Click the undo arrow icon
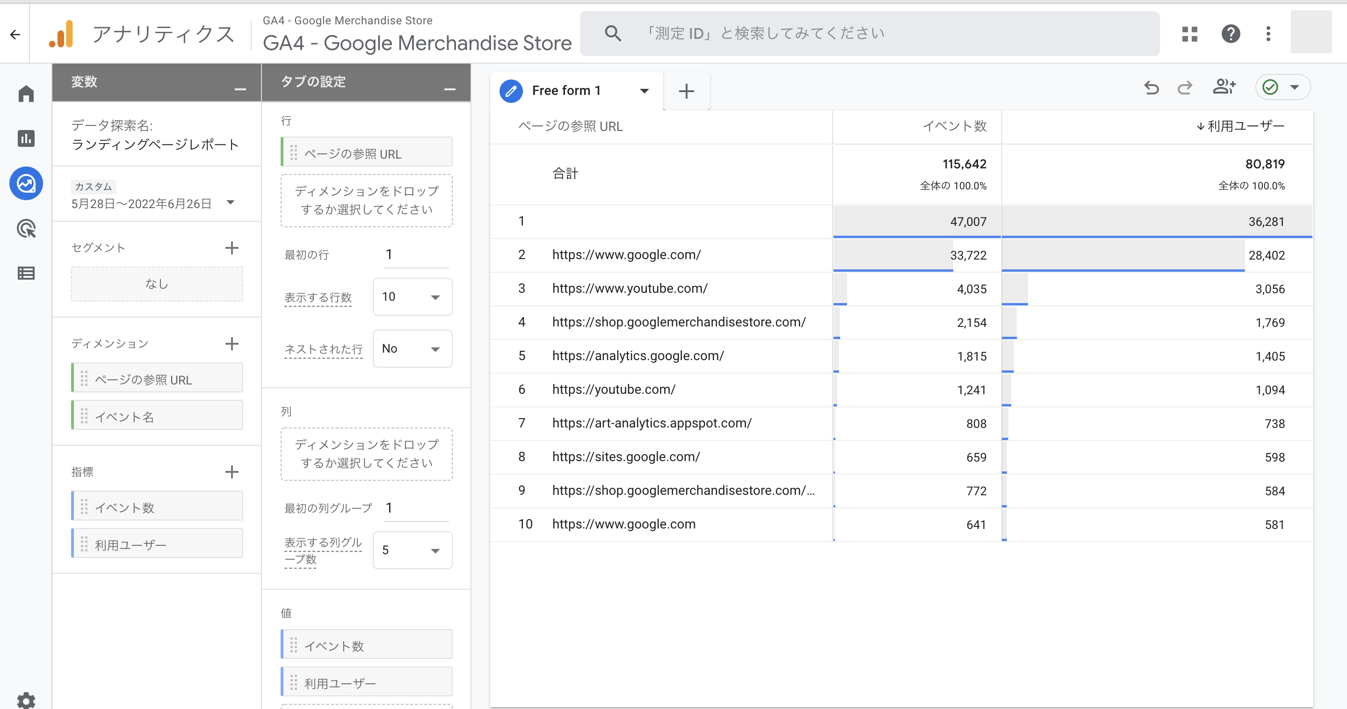This screenshot has height=709, width=1347. click(1151, 87)
